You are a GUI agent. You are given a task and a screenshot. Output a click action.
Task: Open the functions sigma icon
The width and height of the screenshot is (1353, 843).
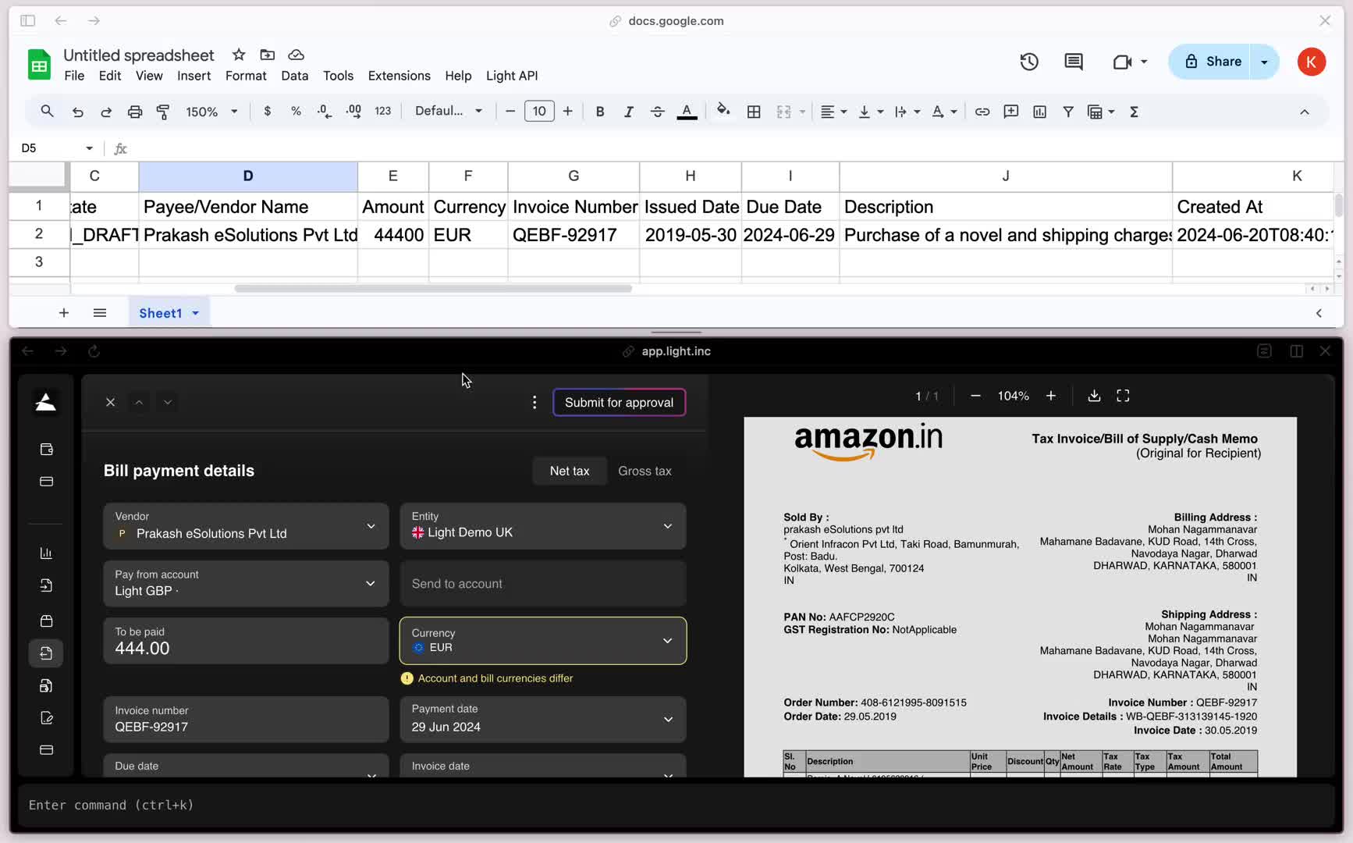click(x=1134, y=112)
